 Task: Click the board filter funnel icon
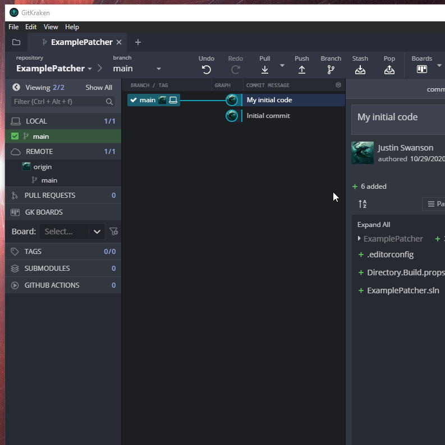[x=113, y=231]
